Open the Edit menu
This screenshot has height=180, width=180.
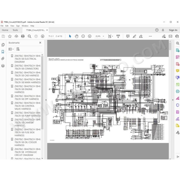point(7,26)
